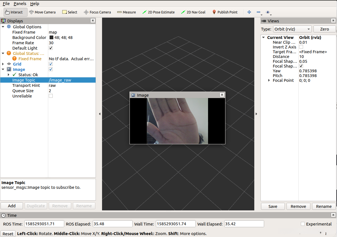Open the Panels menu
337x237 pixels.
tap(20, 4)
